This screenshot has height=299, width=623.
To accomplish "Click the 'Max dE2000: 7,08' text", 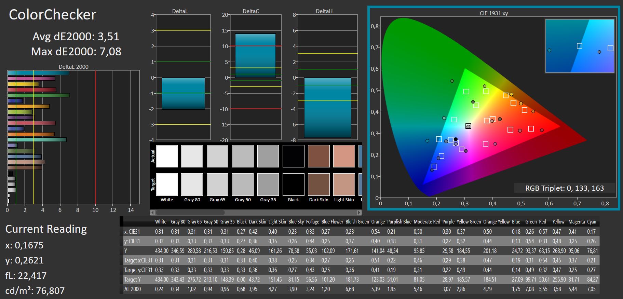I will [x=76, y=51].
